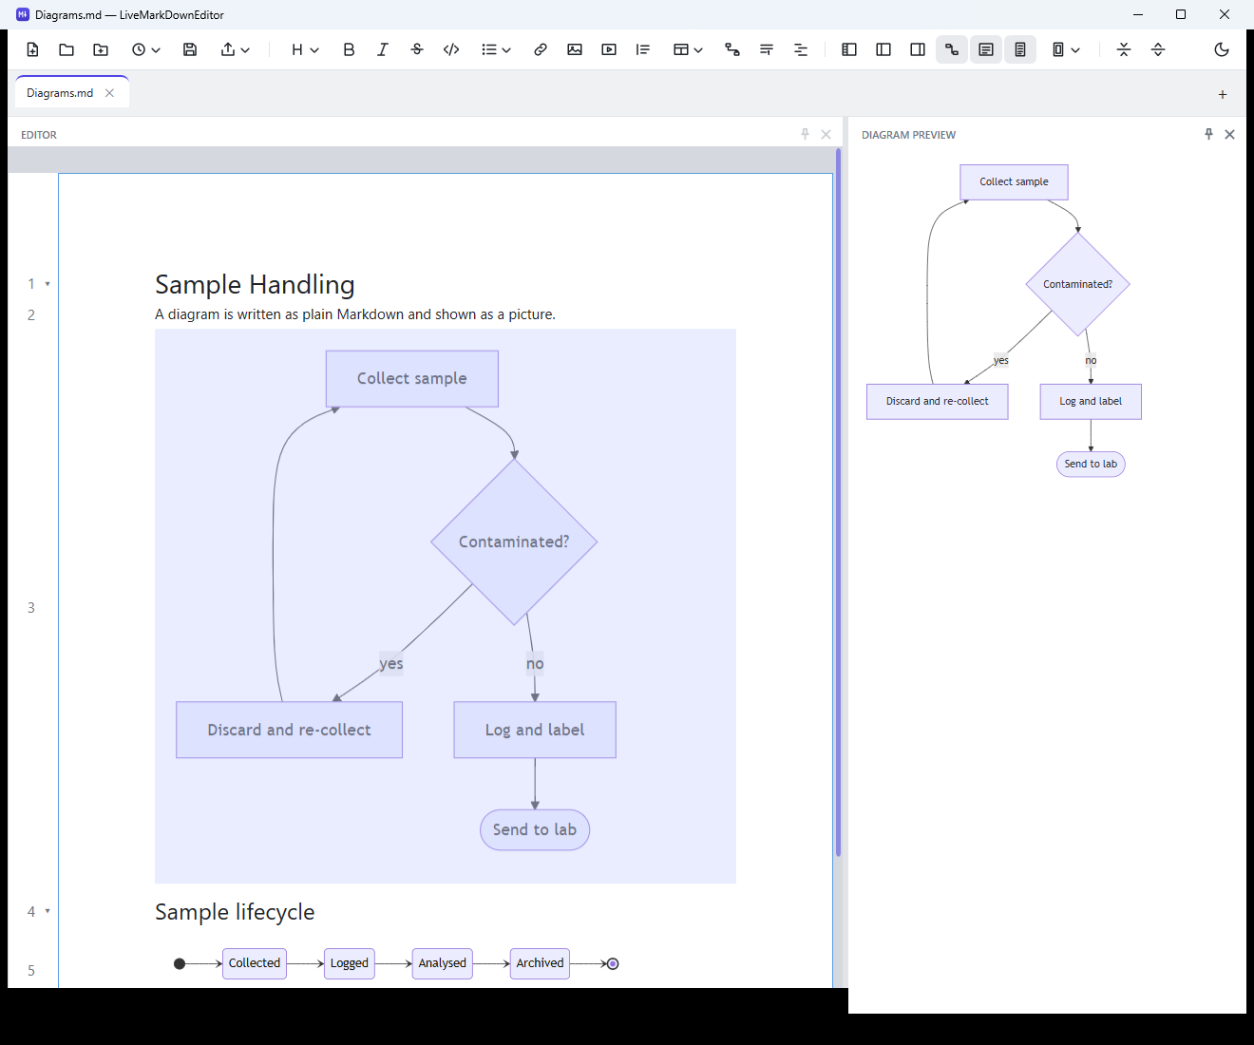The image size is (1254, 1045).
Task: Toggle the document page view button
Action: pyautogui.click(x=1020, y=49)
